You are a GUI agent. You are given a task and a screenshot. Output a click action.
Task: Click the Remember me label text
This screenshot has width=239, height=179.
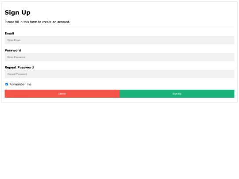click(20, 84)
